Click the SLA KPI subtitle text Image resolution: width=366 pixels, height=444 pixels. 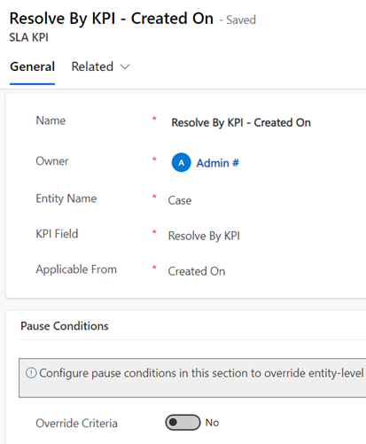(28, 37)
